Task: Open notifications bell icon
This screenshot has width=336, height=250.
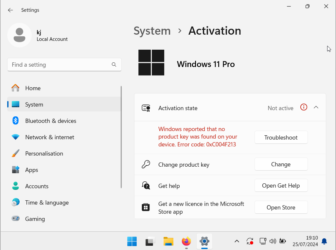Action: click(x=324, y=241)
